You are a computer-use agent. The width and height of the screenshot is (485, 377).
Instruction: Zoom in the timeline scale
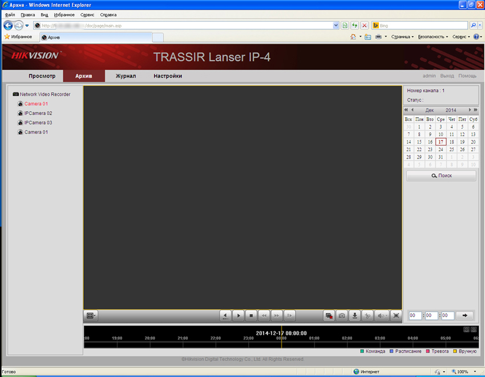pos(474,329)
